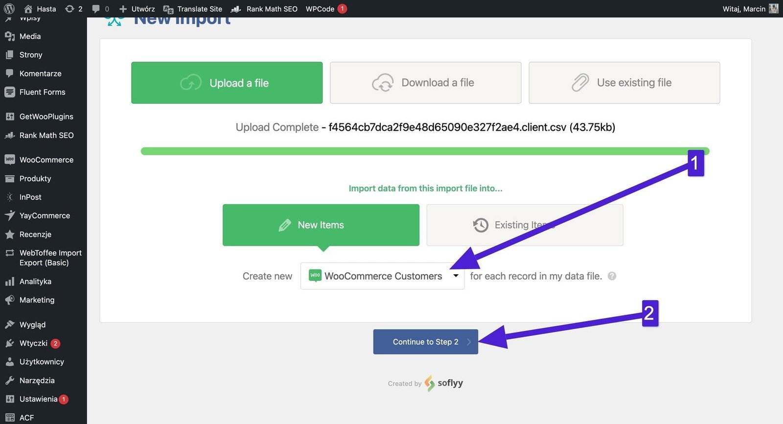Open the WooCommerce Customers dropdown
The image size is (783, 424).
click(x=382, y=276)
